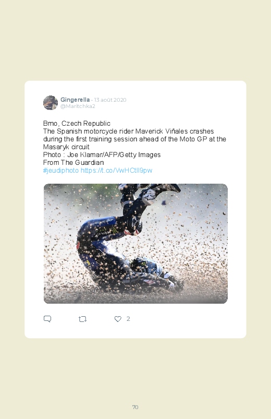Click the like count number 2
Viewport: 271px width, 419px height.
point(128,318)
